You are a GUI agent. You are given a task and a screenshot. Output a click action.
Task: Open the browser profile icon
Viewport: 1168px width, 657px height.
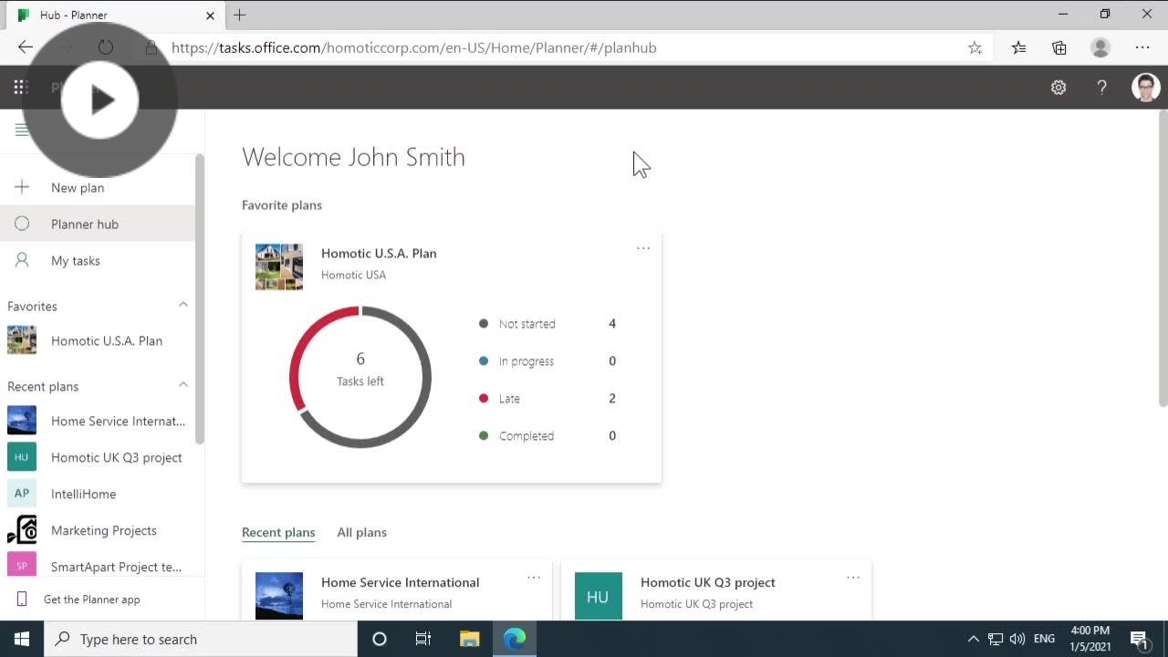(1100, 47)
